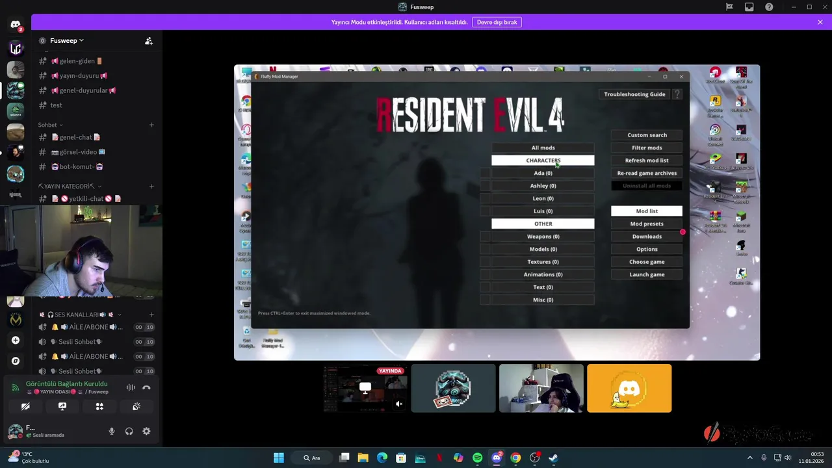Click the share screen icon
This screenshot has height=468, width=832.
pos(62,406)
